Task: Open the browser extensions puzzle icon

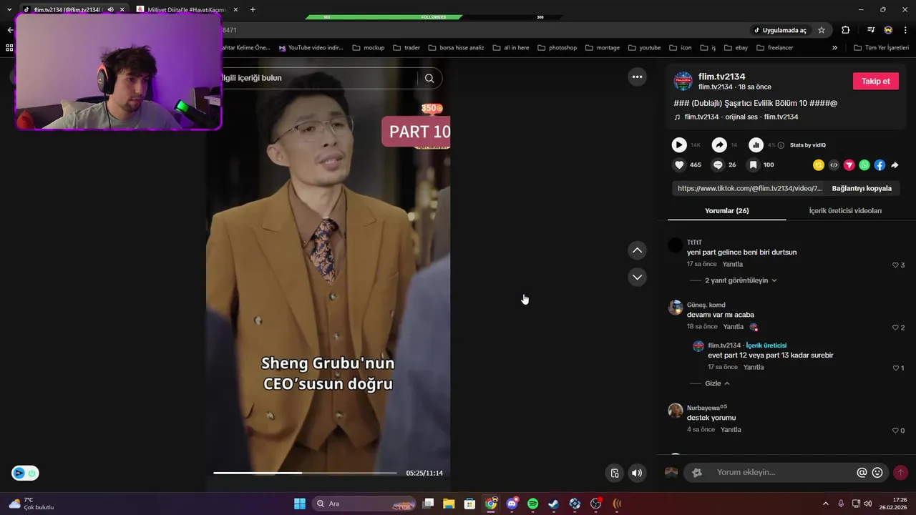Action: (x=845, y=30)
